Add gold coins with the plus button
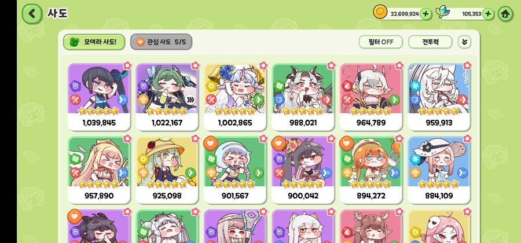521x243 pixels. [x=426, y=14]
